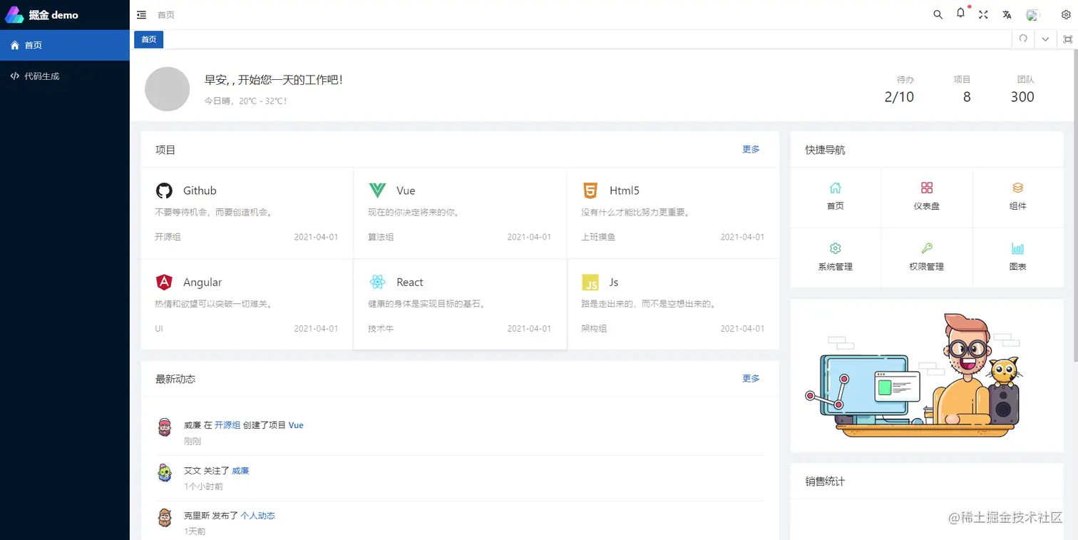Screen dimensions: 1078x540
Task: Click the text 现在的你决定将来的你。
Action: coord(414,213)
